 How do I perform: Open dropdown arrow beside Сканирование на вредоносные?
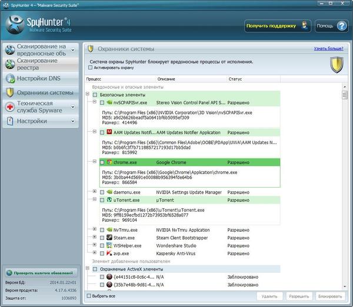point(73,50)
